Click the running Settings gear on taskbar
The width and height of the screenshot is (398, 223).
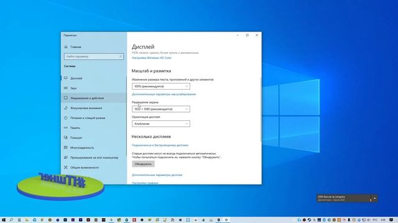(x=226, y=220)
